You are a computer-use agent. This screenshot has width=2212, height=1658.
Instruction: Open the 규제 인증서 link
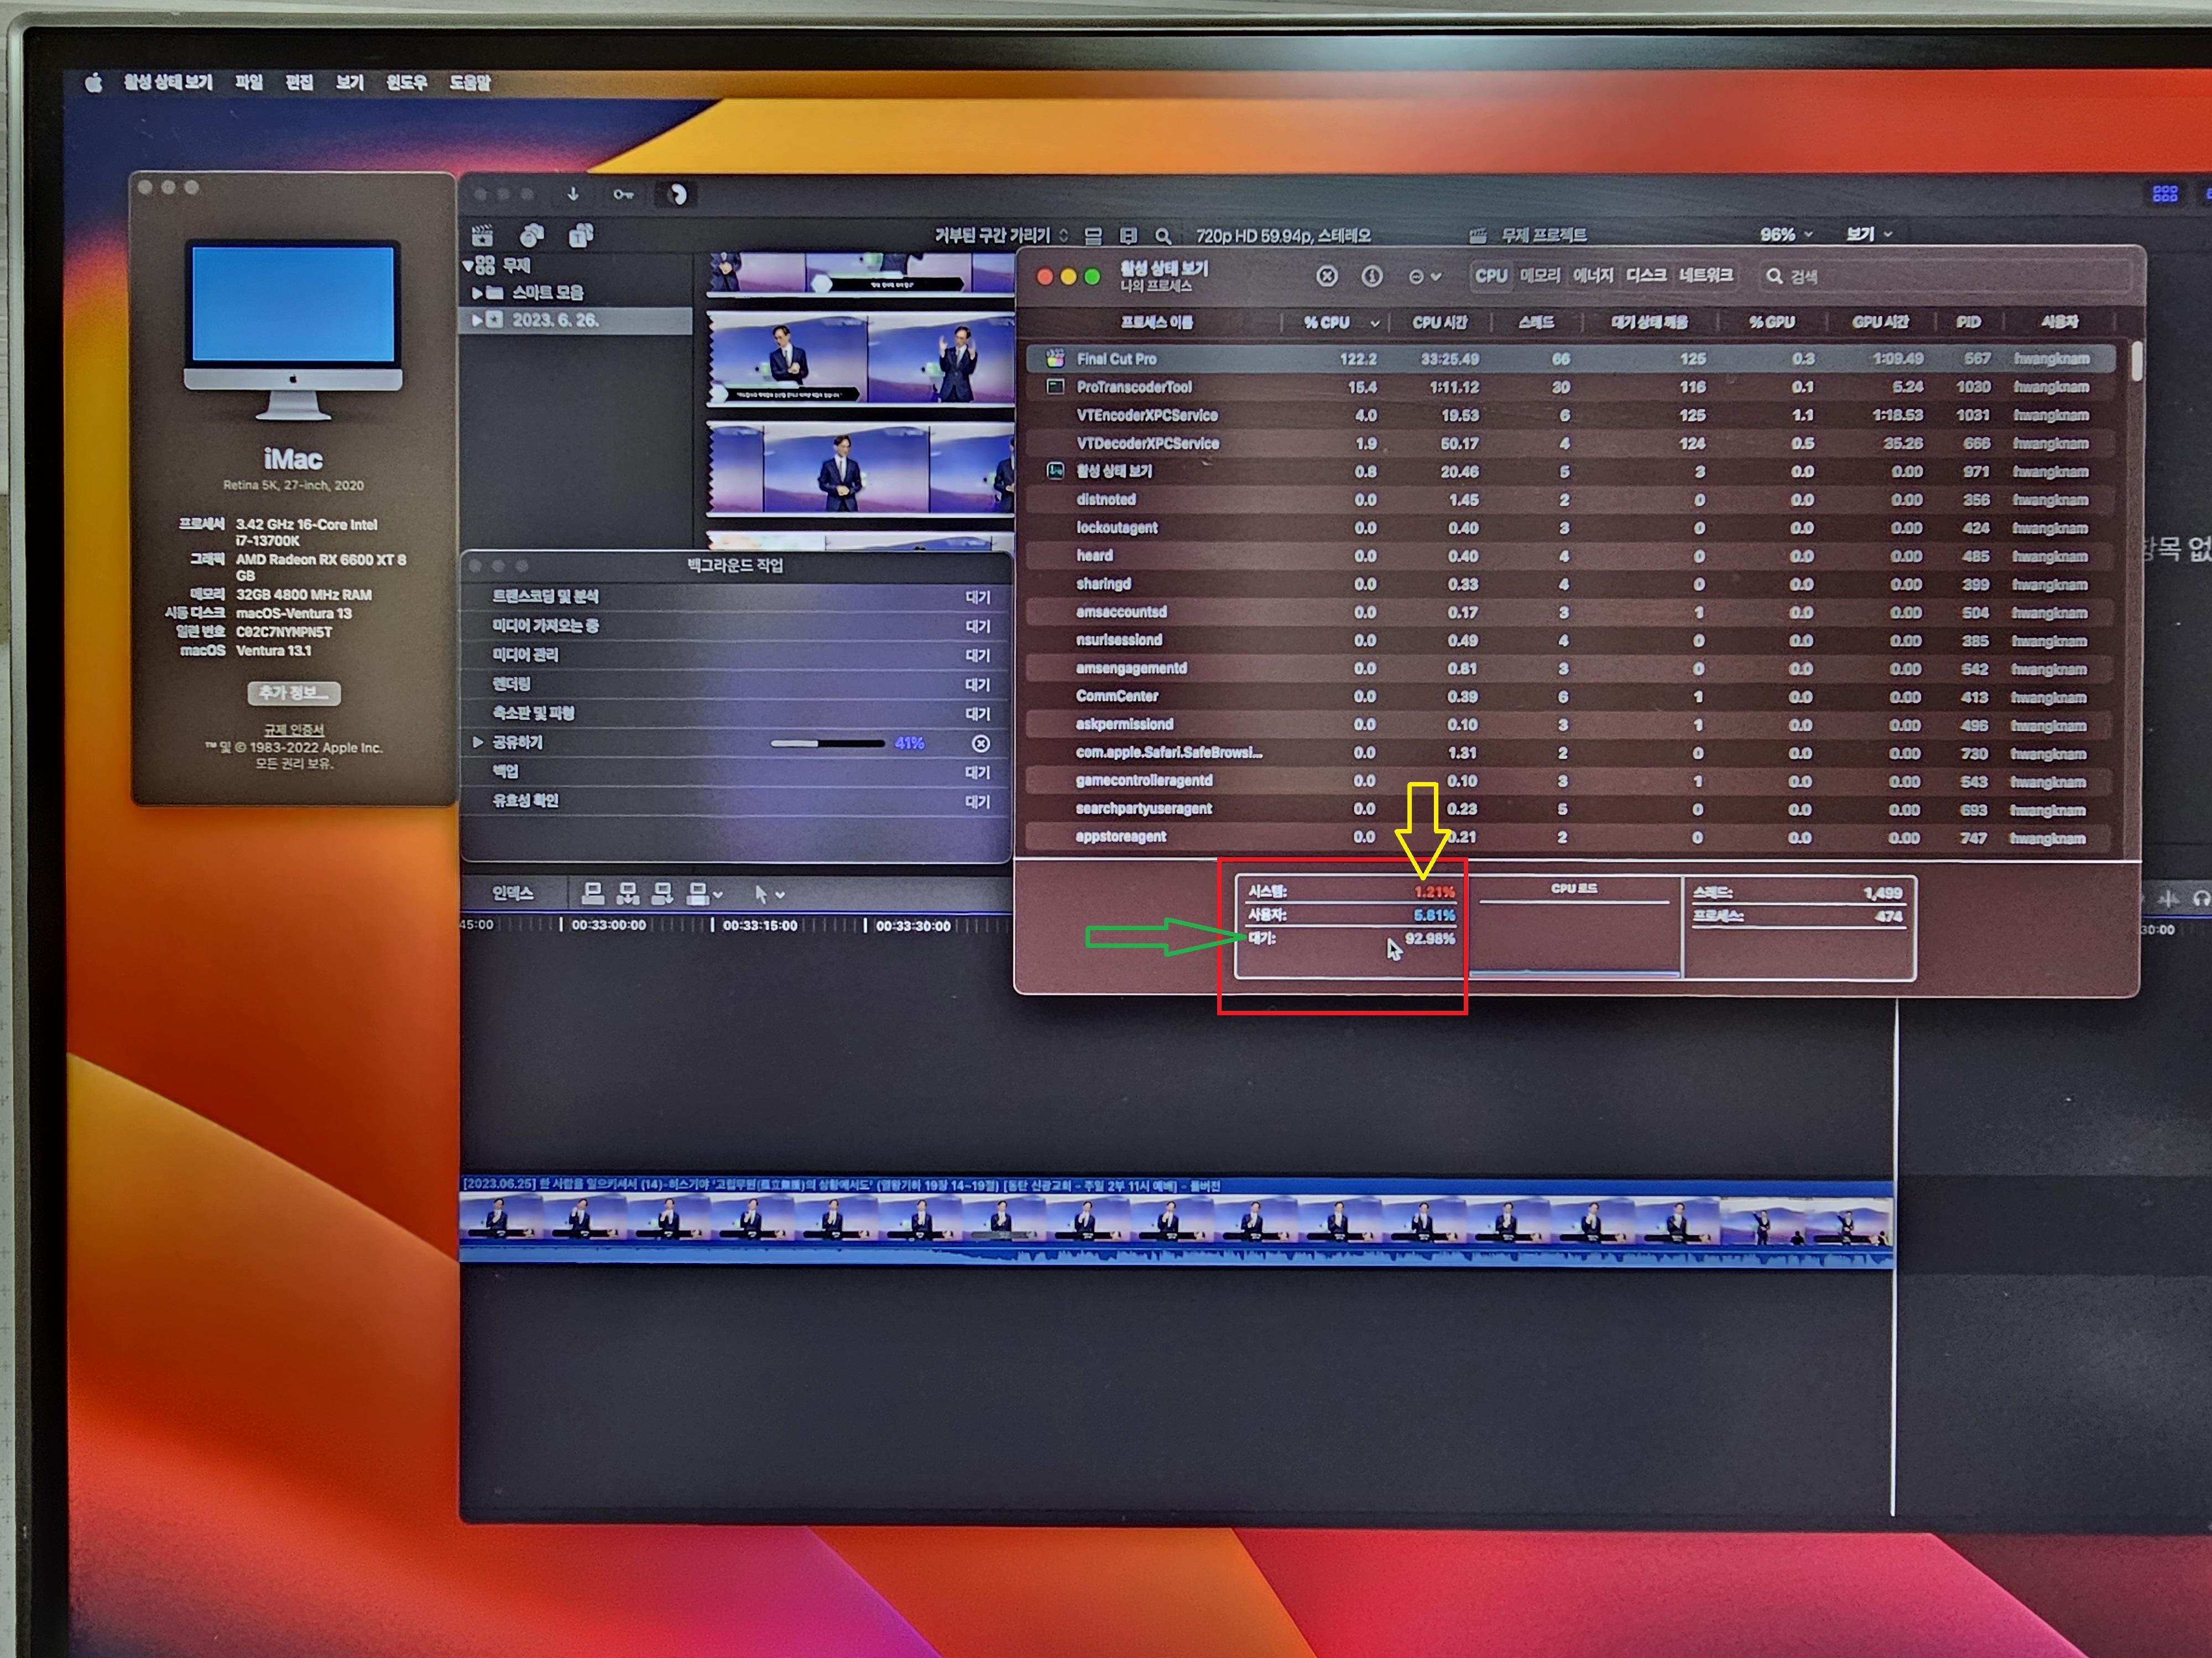coord(293,730)
